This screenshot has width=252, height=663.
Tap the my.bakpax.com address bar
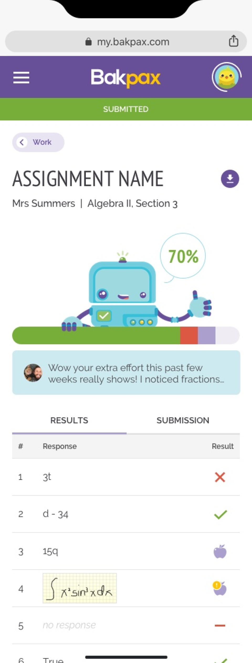pos(126,41)
